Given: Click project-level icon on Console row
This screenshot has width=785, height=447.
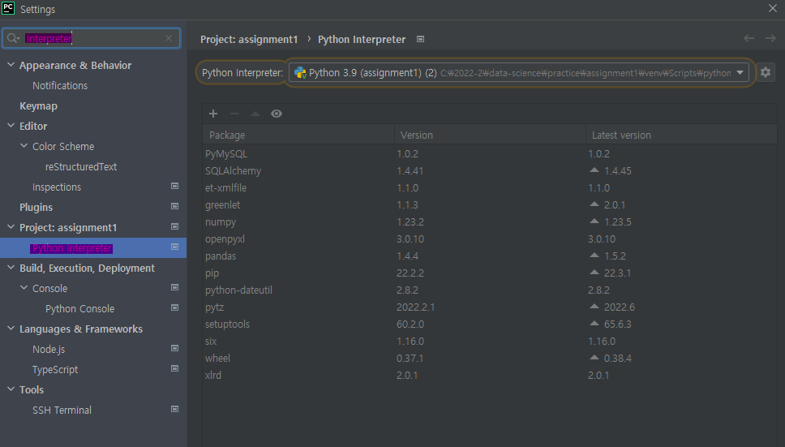Looking at the screenshot, I should 174,287.
